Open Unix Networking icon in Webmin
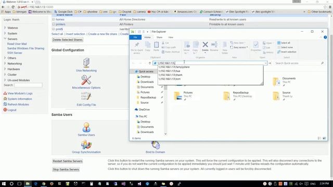 point(86,63)
